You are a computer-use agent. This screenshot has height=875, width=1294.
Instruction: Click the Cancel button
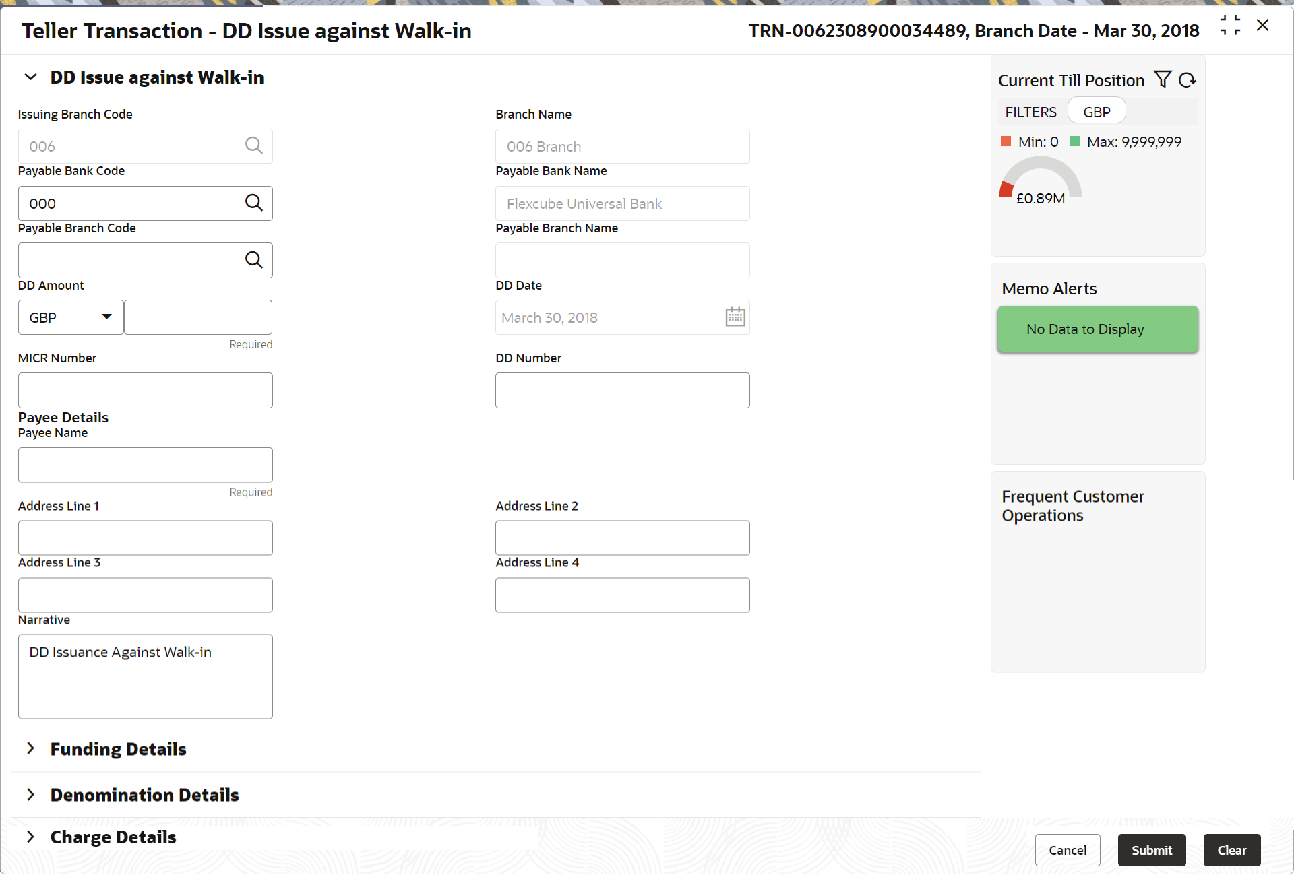pyautogui.click(x=1068, y=850)
